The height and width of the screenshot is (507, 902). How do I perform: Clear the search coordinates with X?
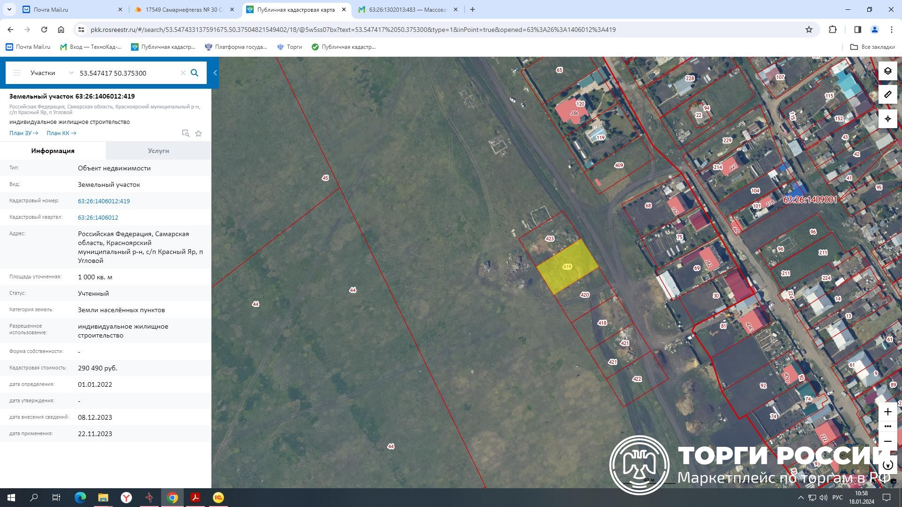click(x=183, y=73)
